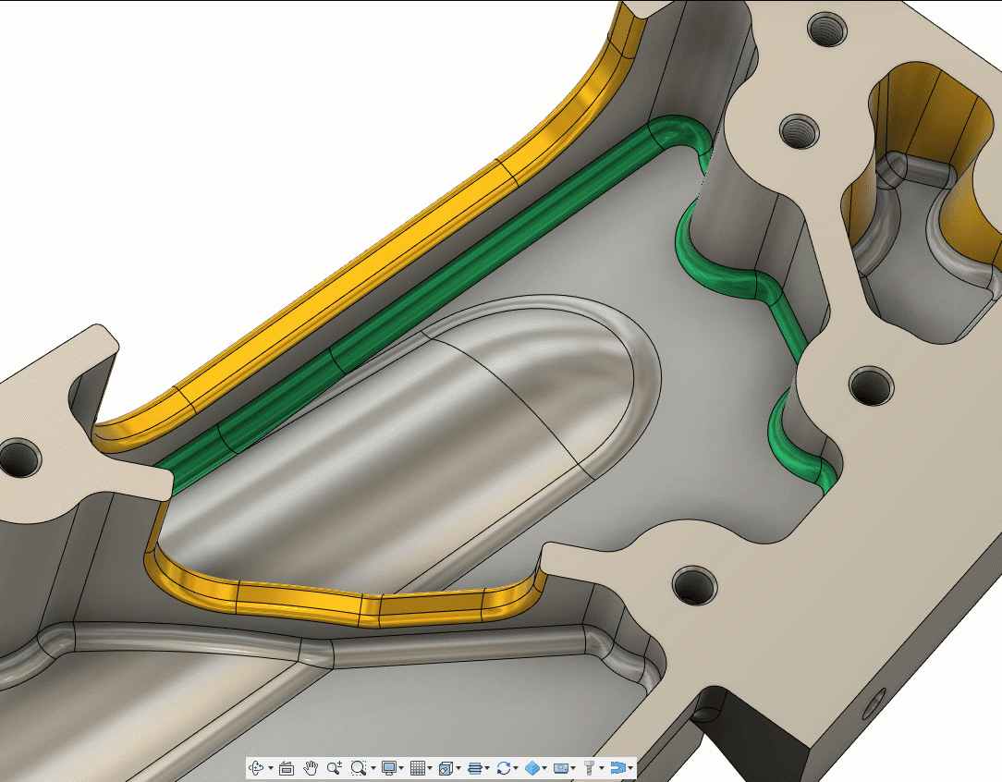Click the blue circular arrows sync icon
1002x782 pixels.
click(504, 767)
